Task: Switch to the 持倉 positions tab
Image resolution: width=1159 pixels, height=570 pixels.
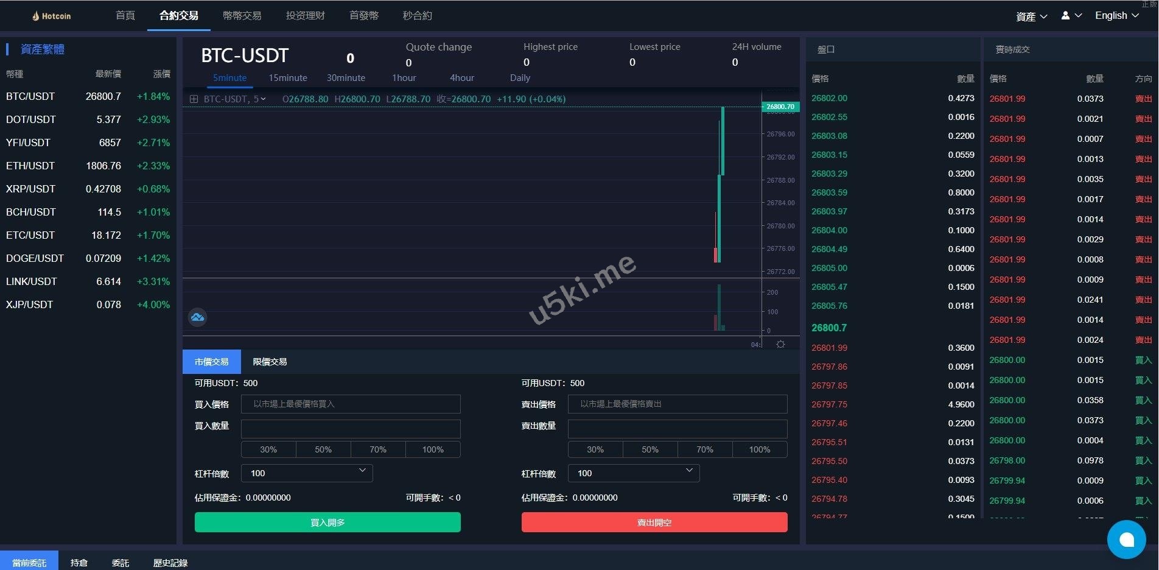Action: (79, 563)
